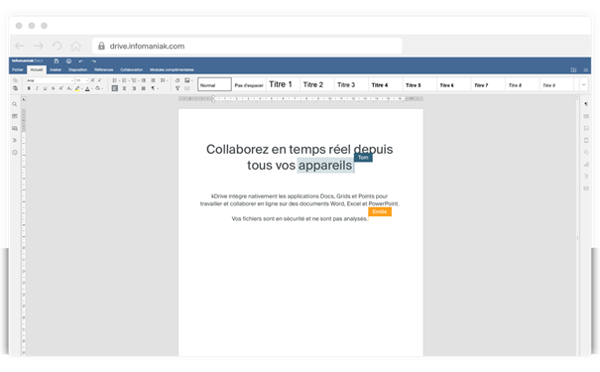Open the chat panel in left sidebar
Screen dimensions: 600x372
[x=15, y=129]
